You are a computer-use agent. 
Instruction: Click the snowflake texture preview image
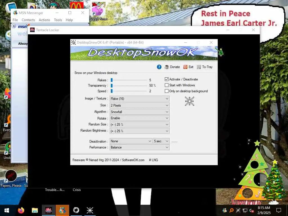[x=189, y=101]
